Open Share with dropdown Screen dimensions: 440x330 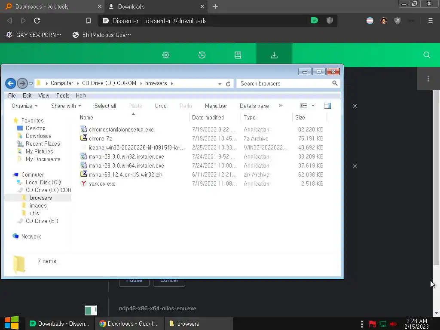66,106
